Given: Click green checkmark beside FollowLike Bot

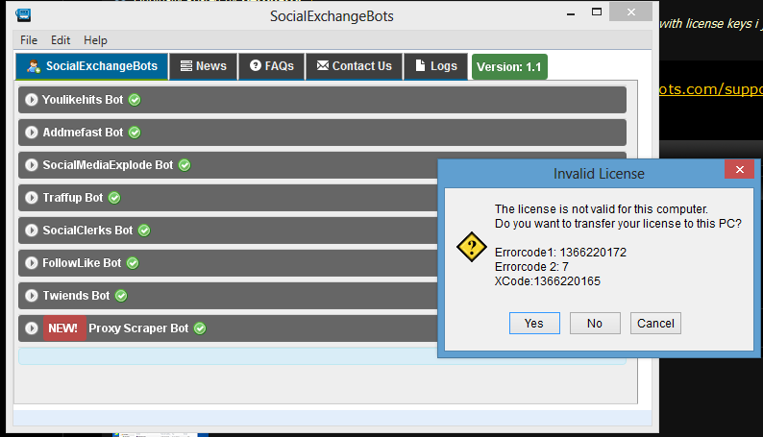Looking at the screenshot, I should (x=133, y=263).
